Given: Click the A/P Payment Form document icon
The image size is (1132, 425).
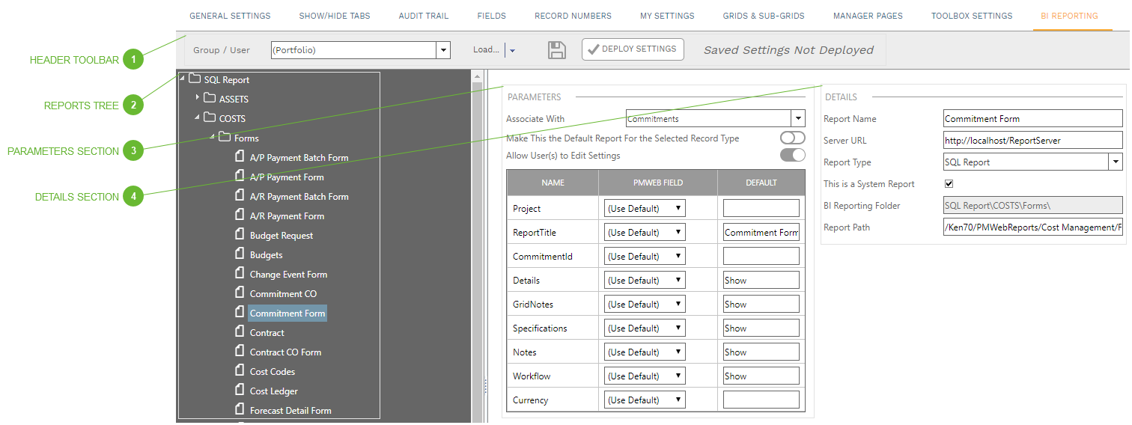Looking at the screenshot, I should 240,176.
